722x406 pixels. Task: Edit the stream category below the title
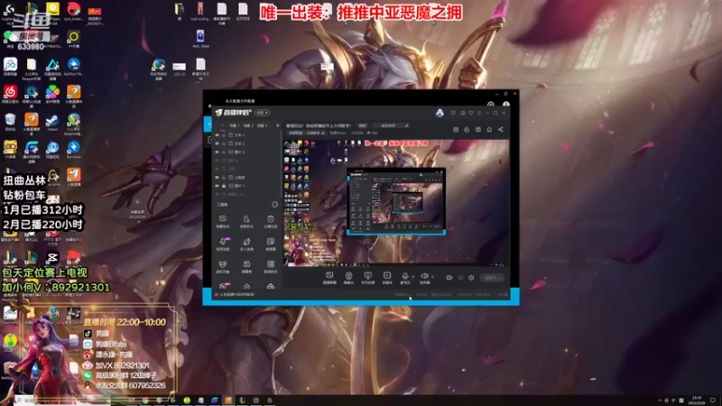(x=306, y=133)
